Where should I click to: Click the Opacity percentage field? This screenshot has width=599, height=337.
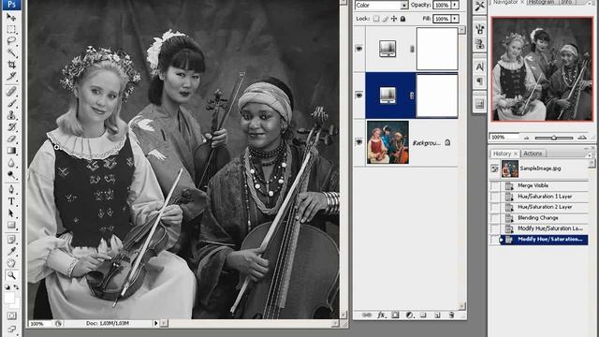[x=442, y=5]
